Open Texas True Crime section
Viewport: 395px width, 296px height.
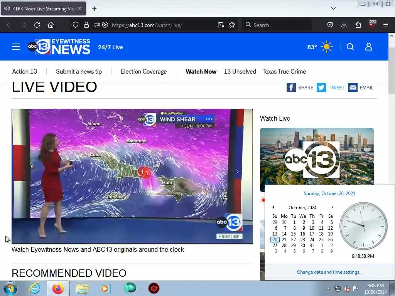point(284,71)
